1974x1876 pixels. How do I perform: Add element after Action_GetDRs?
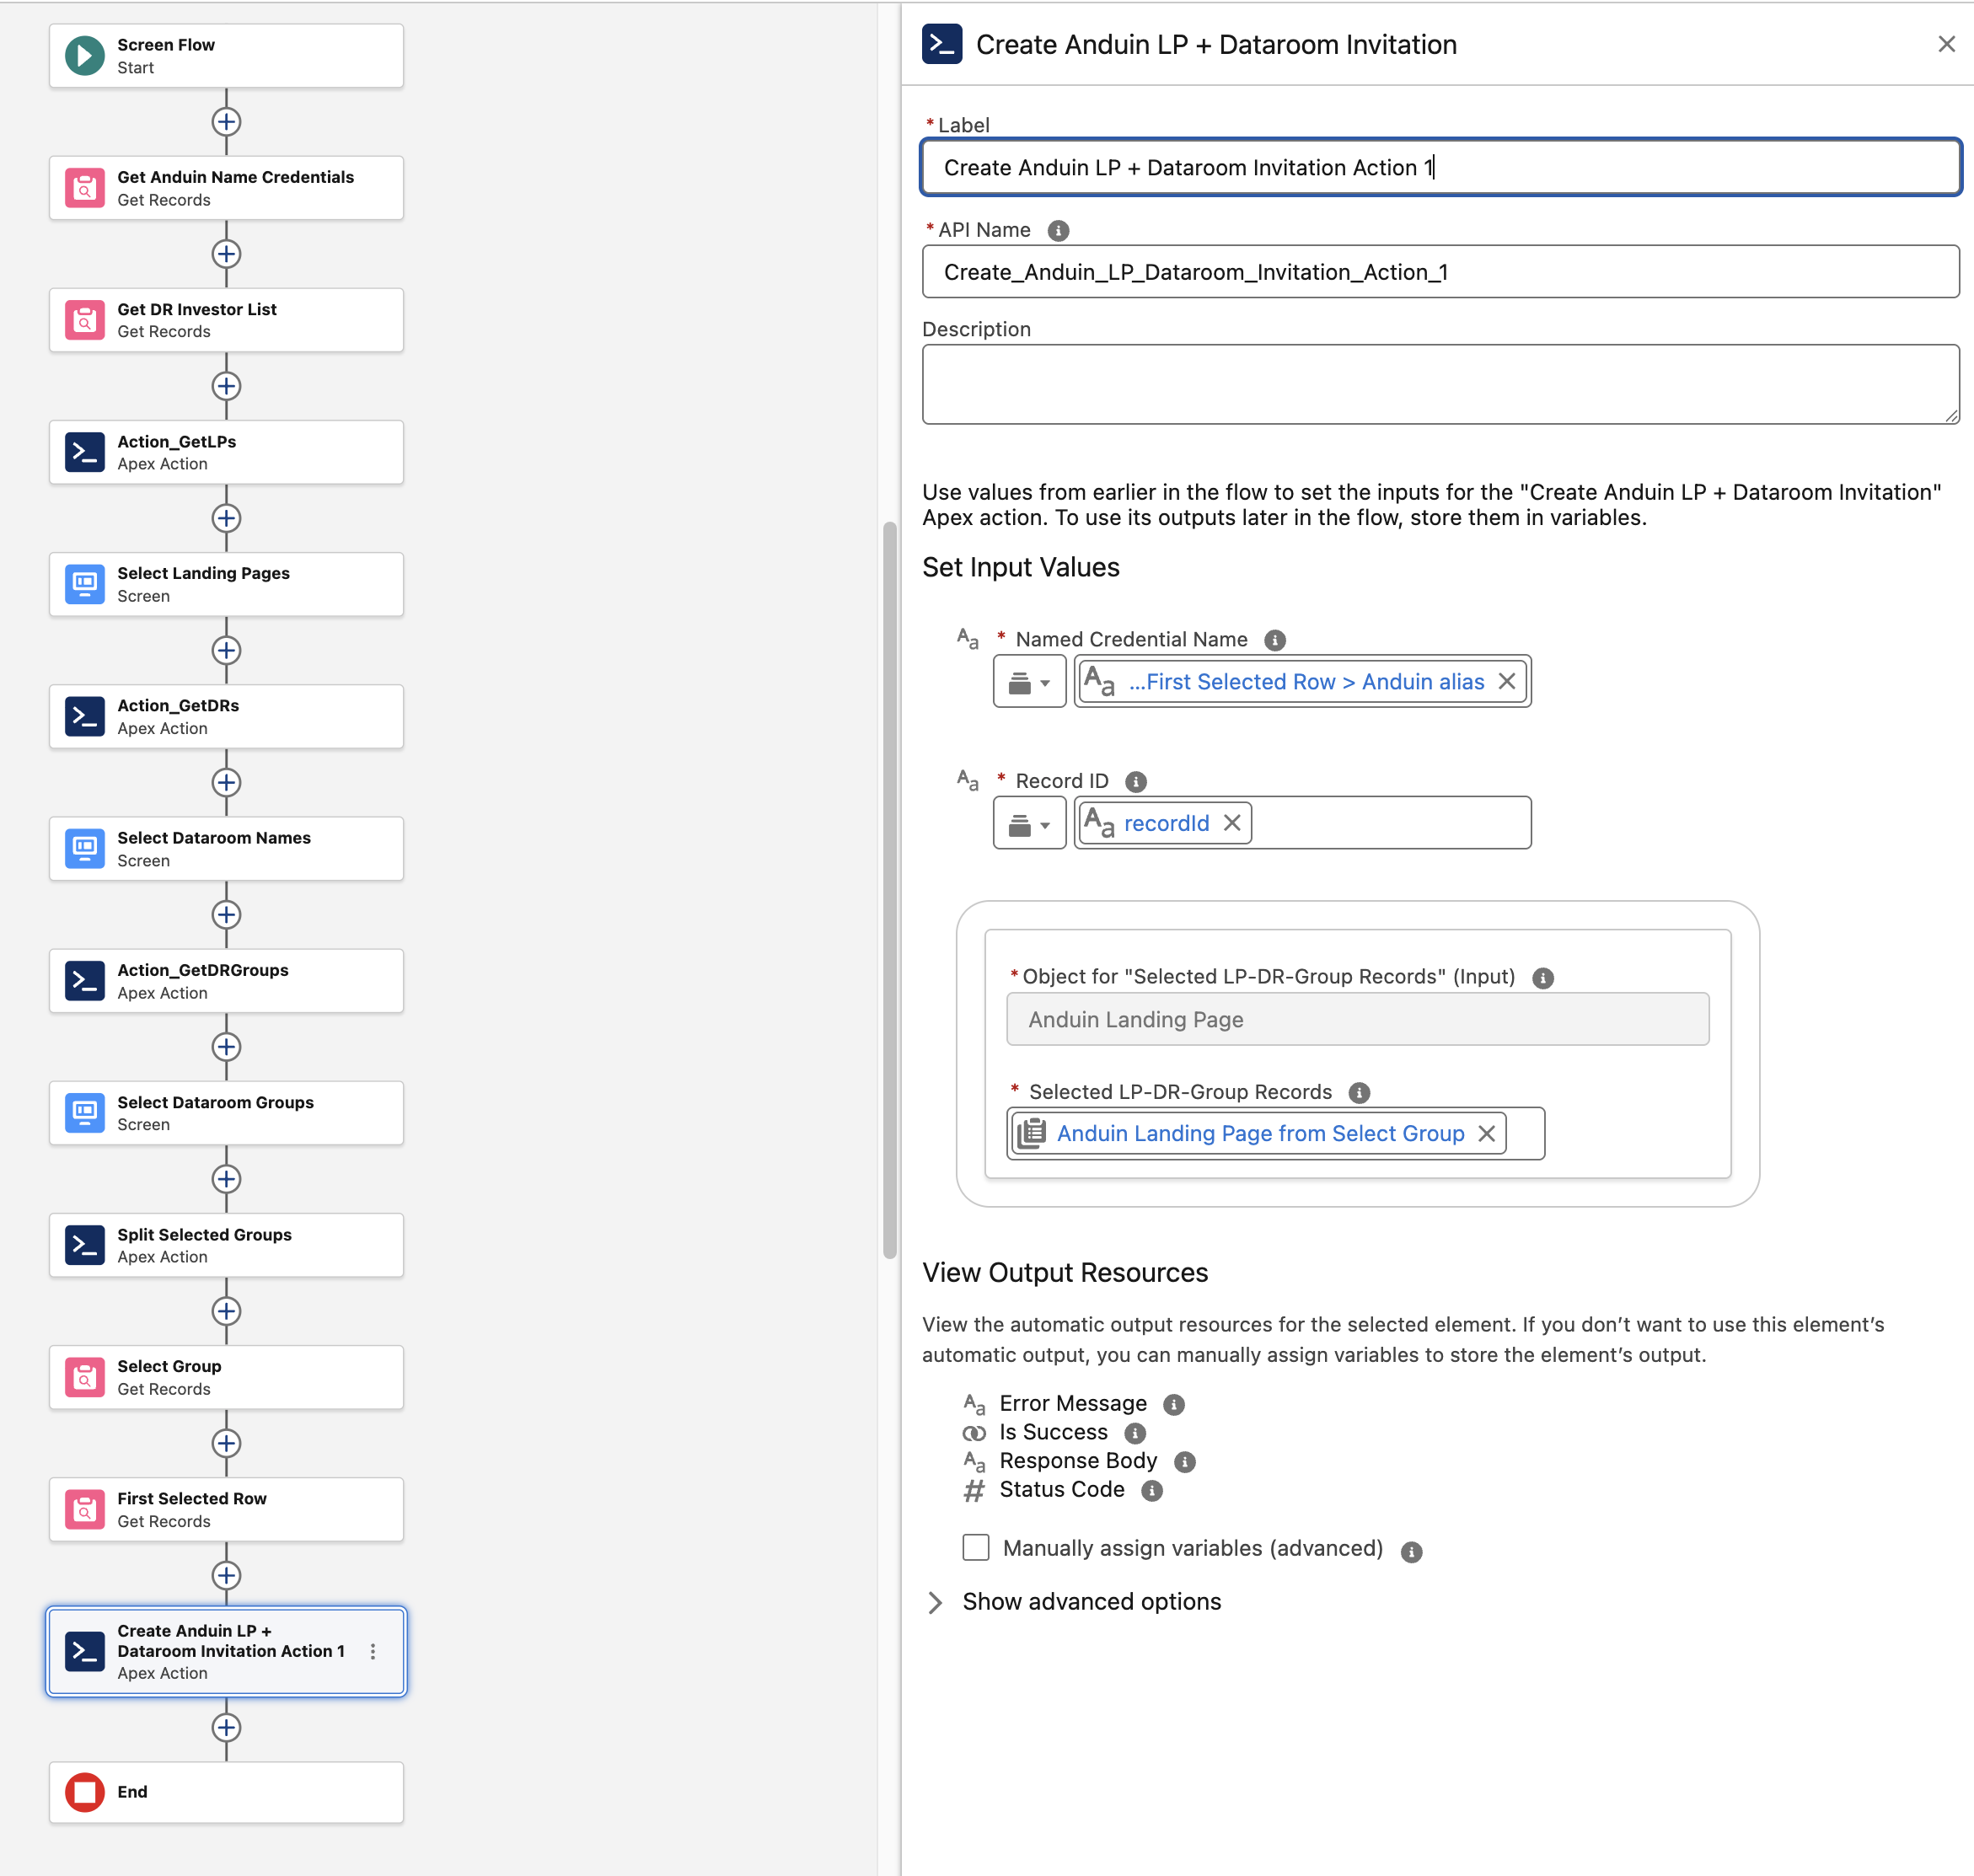[226, 782]
